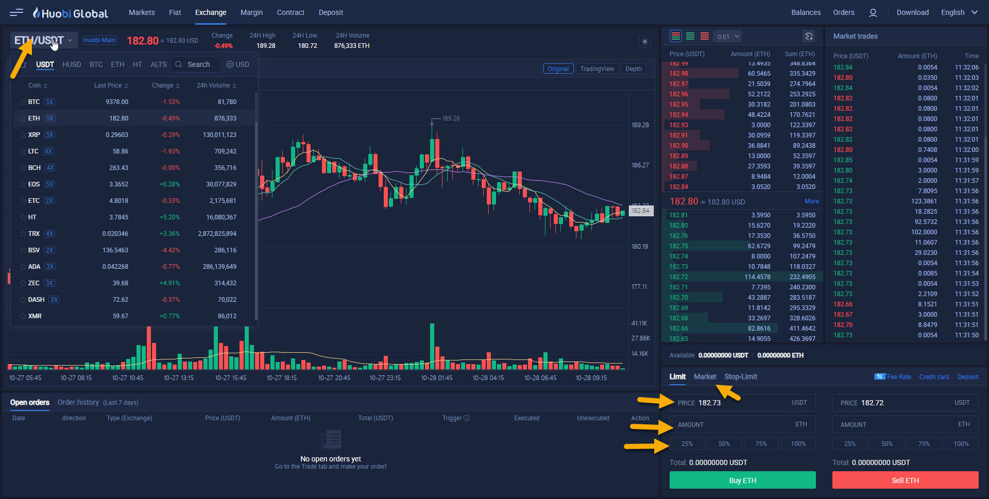Image resolution: width=989 pixels, height=499 pixels.
Task: Select 50% amount for sell order
Action: [887, 444]
